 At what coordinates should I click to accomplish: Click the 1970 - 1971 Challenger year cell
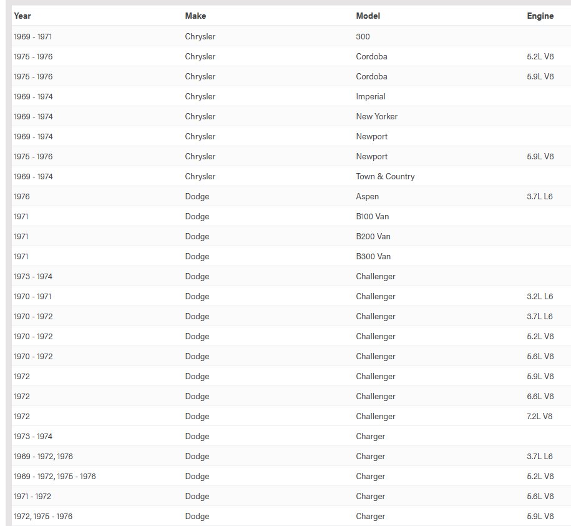tap(32, 296)
